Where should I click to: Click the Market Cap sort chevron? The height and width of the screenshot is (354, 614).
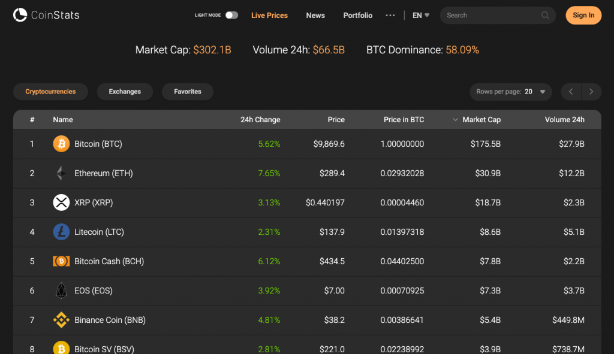coord(455,119)
